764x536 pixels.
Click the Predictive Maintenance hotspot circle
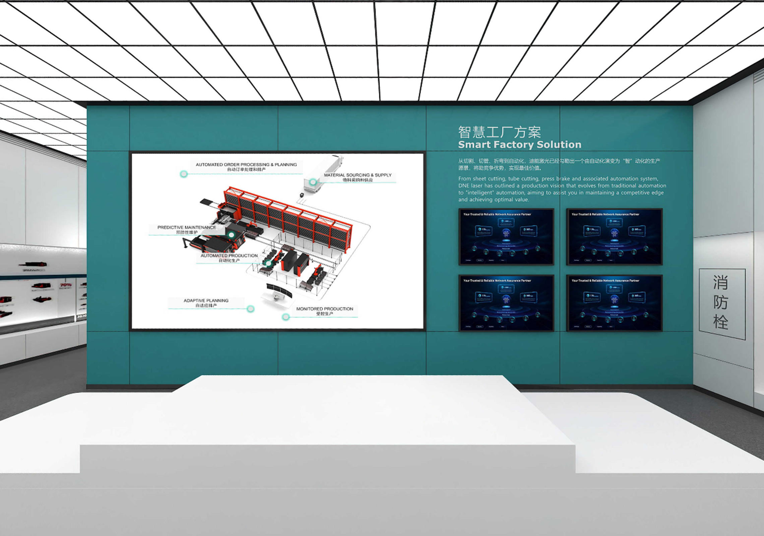231,235
